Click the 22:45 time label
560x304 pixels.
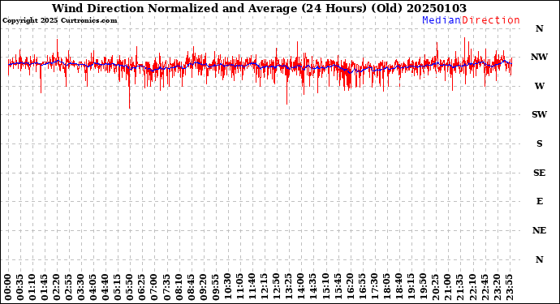pyautogui.click(x=485, y=287)
